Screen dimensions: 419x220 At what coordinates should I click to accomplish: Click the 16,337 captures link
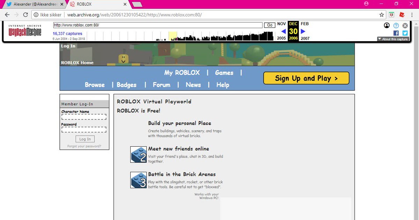coord(67,34)
